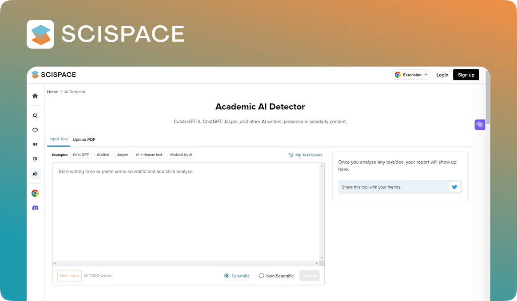Load the Jasper example

[x=122, y=155]
